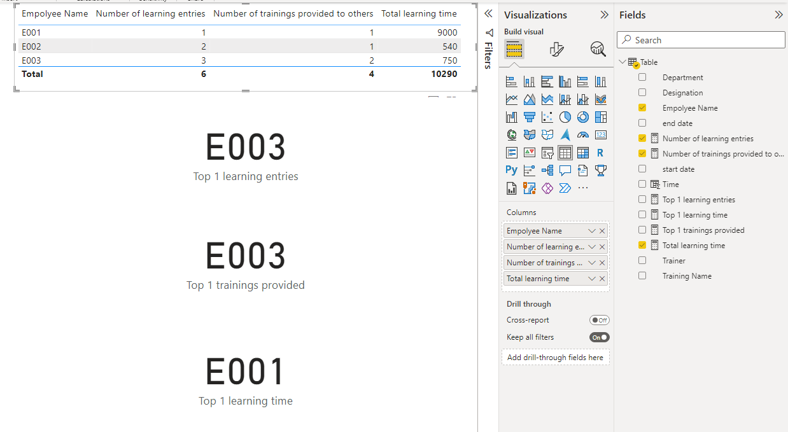The height and width of the screenshot is (432, 788).
Task: Pick the Area chart visual
Action: click(x=529, y=99)
